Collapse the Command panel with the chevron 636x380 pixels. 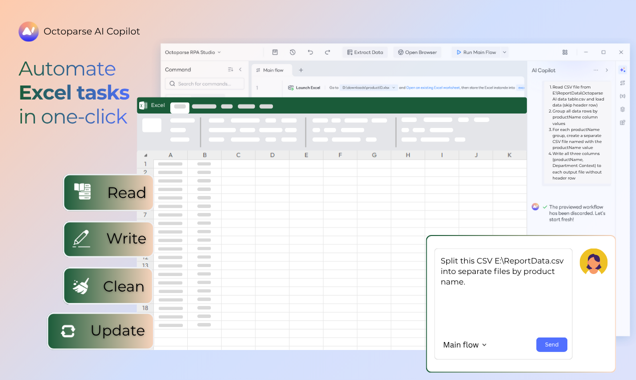[x=240, y=69]
